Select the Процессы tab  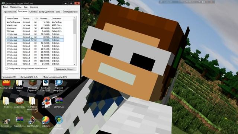coord(23,12)
